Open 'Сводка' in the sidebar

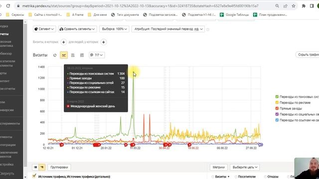[x=4, y=26]
